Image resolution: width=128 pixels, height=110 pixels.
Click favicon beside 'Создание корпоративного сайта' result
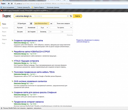pos(13,40)
